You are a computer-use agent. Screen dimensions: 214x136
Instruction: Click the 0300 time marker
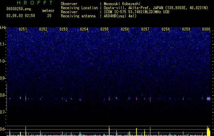coord(206,29)
